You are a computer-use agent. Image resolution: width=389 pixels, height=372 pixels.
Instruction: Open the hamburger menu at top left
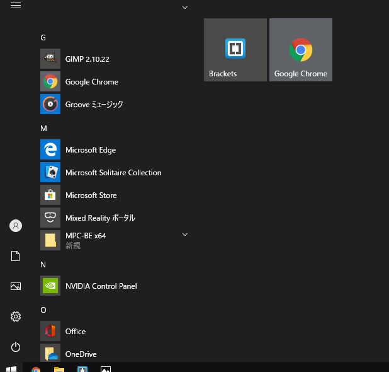click(x=16, y=6)
